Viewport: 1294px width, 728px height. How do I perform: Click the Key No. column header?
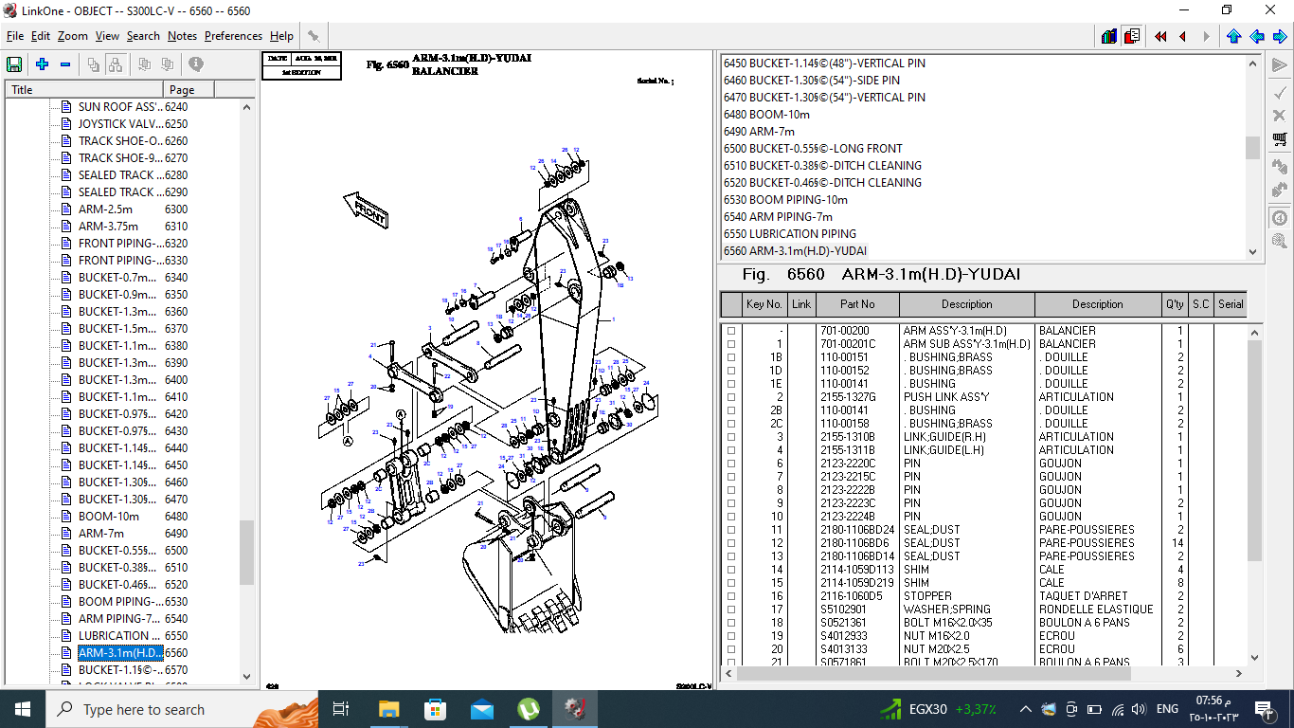click(764, 304)
